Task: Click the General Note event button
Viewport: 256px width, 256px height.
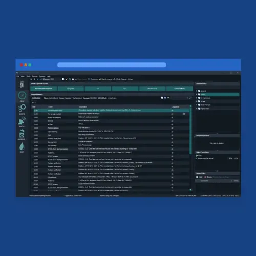Action: coord(180,89)
